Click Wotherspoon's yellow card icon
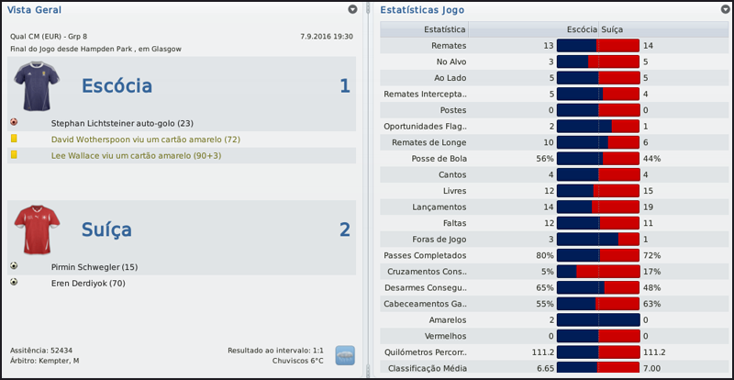This screenshot has width=734, height=380. click(x=14, y=139)
